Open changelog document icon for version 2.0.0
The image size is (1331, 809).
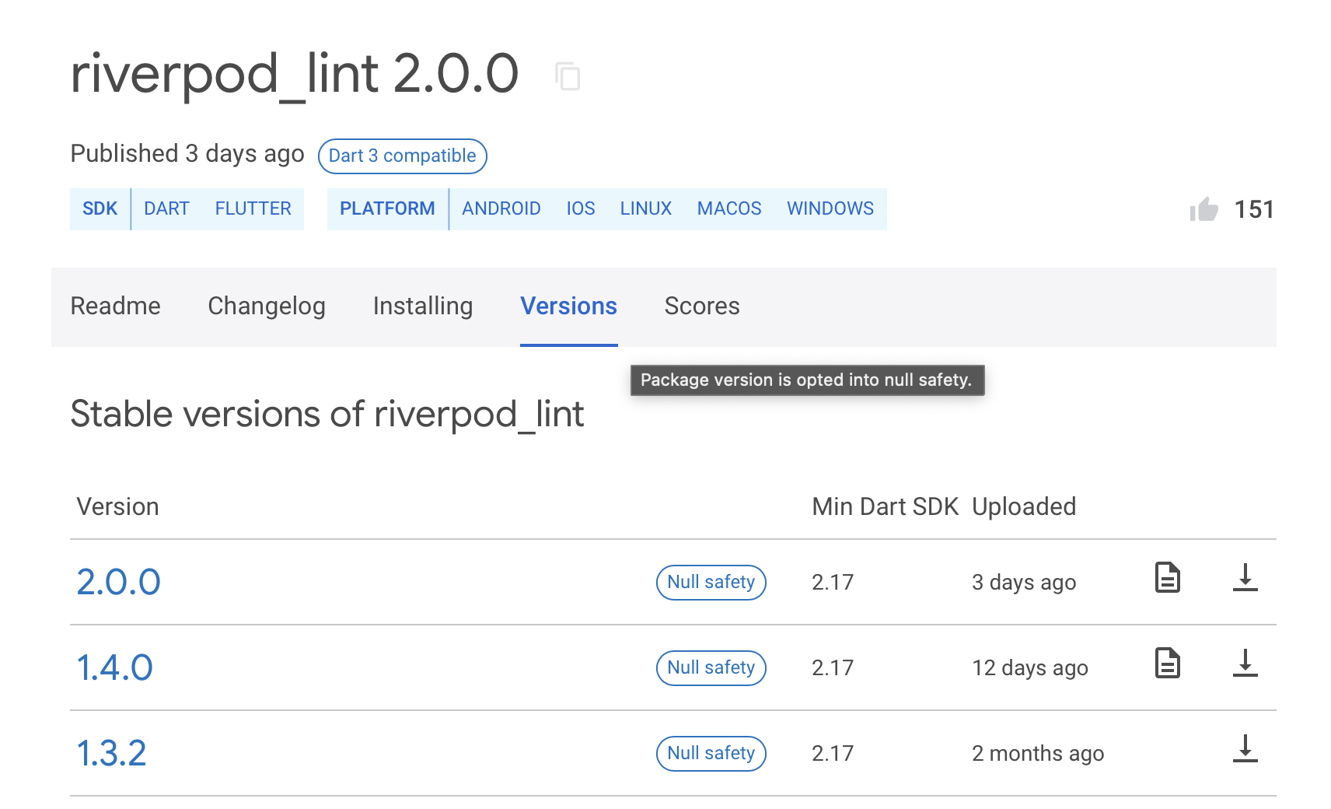[x=1167, y=577]
